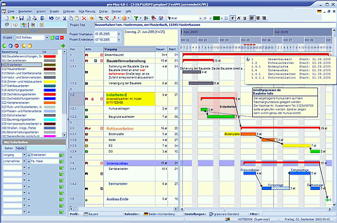Click the orange Bodenplatte bar in Gantt chart
The height and width of the screenshot is (223, 337).
coord(247,133)
